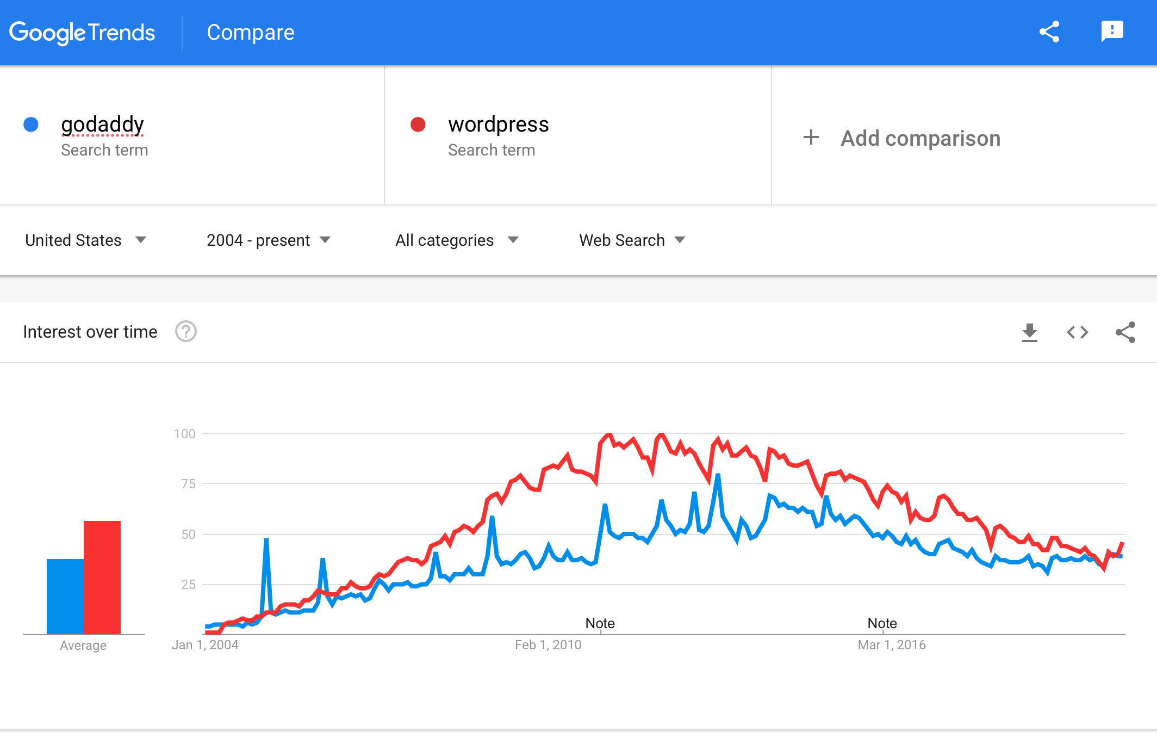Image resolution: width=1157 pixels, height=733 pixels.
Task: Open the Interest over time help tooltip
Action: coord(185,332)
